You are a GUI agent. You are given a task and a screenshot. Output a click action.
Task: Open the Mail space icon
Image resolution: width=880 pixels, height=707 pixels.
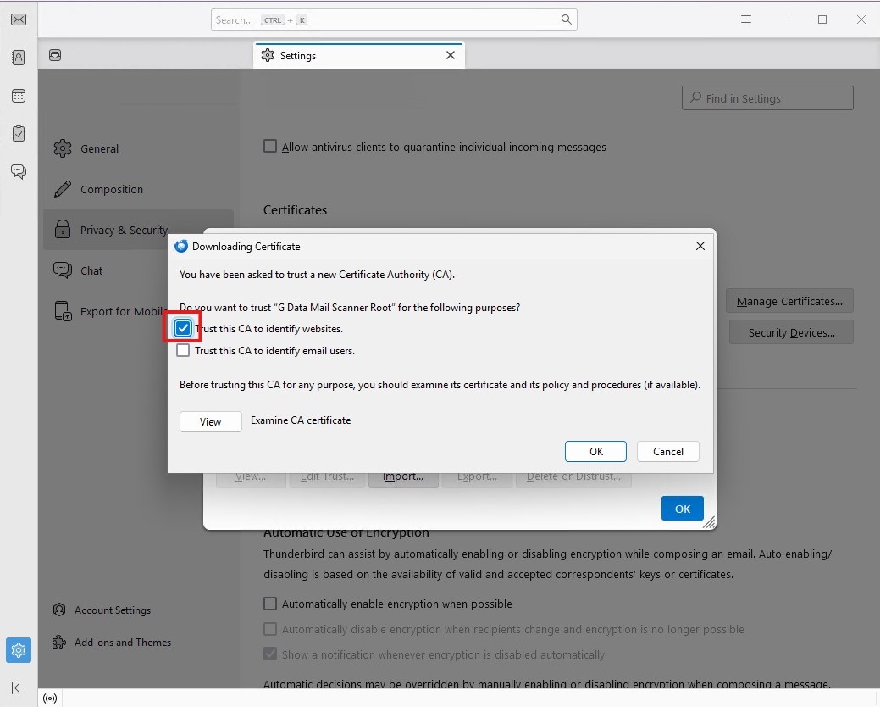coord(19,19)
